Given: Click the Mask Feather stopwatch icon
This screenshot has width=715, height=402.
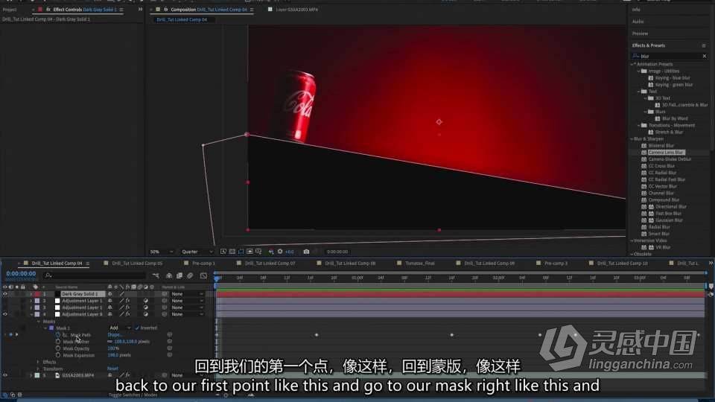Looking at the screenshot, I should pyautogui.click(x=58, y=342).
